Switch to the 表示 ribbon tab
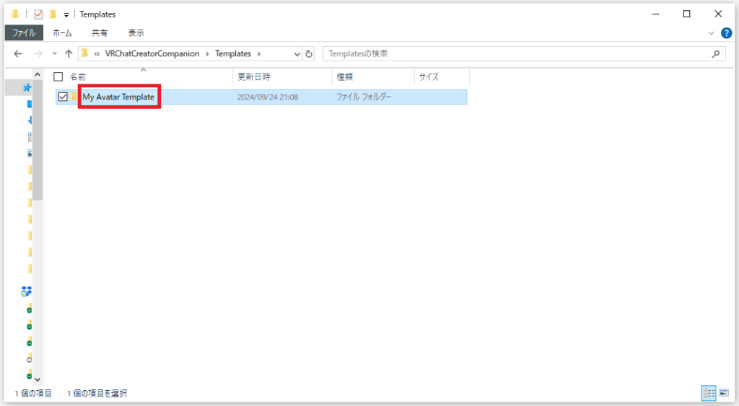The image size is (739, 406). click(x=136, y=33)
